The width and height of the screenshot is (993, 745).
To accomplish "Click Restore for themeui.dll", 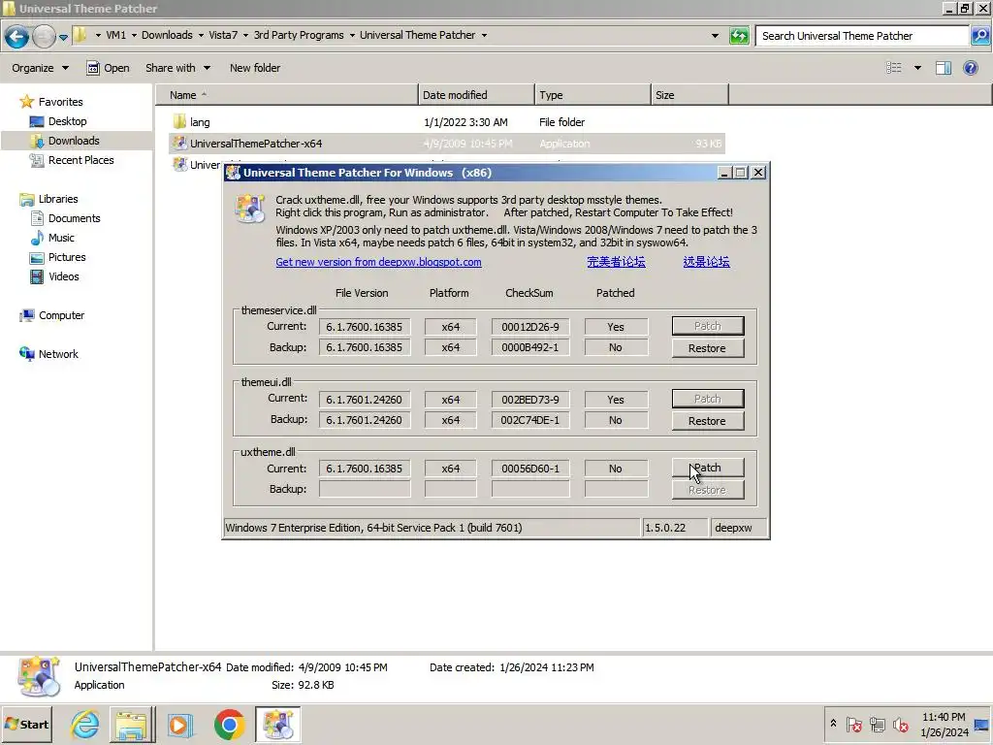I will pos(707,421).
